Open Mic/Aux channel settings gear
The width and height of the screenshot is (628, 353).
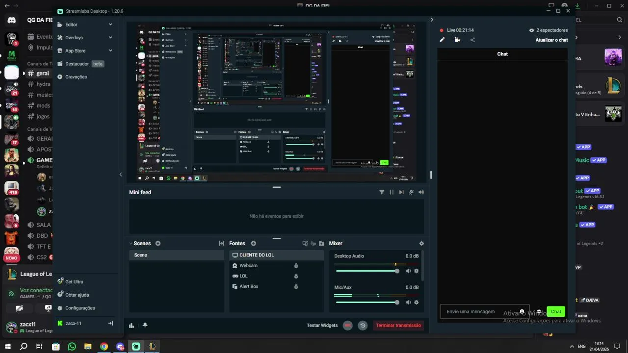point(417,303)
